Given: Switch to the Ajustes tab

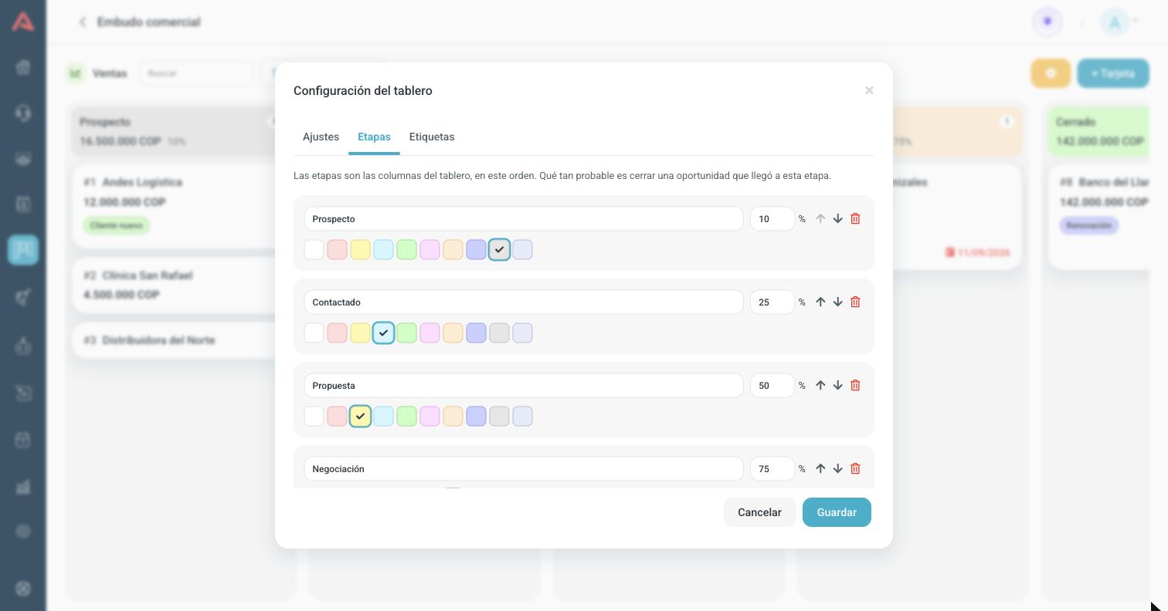Looking at the screenshot, I should click(321, 137).
